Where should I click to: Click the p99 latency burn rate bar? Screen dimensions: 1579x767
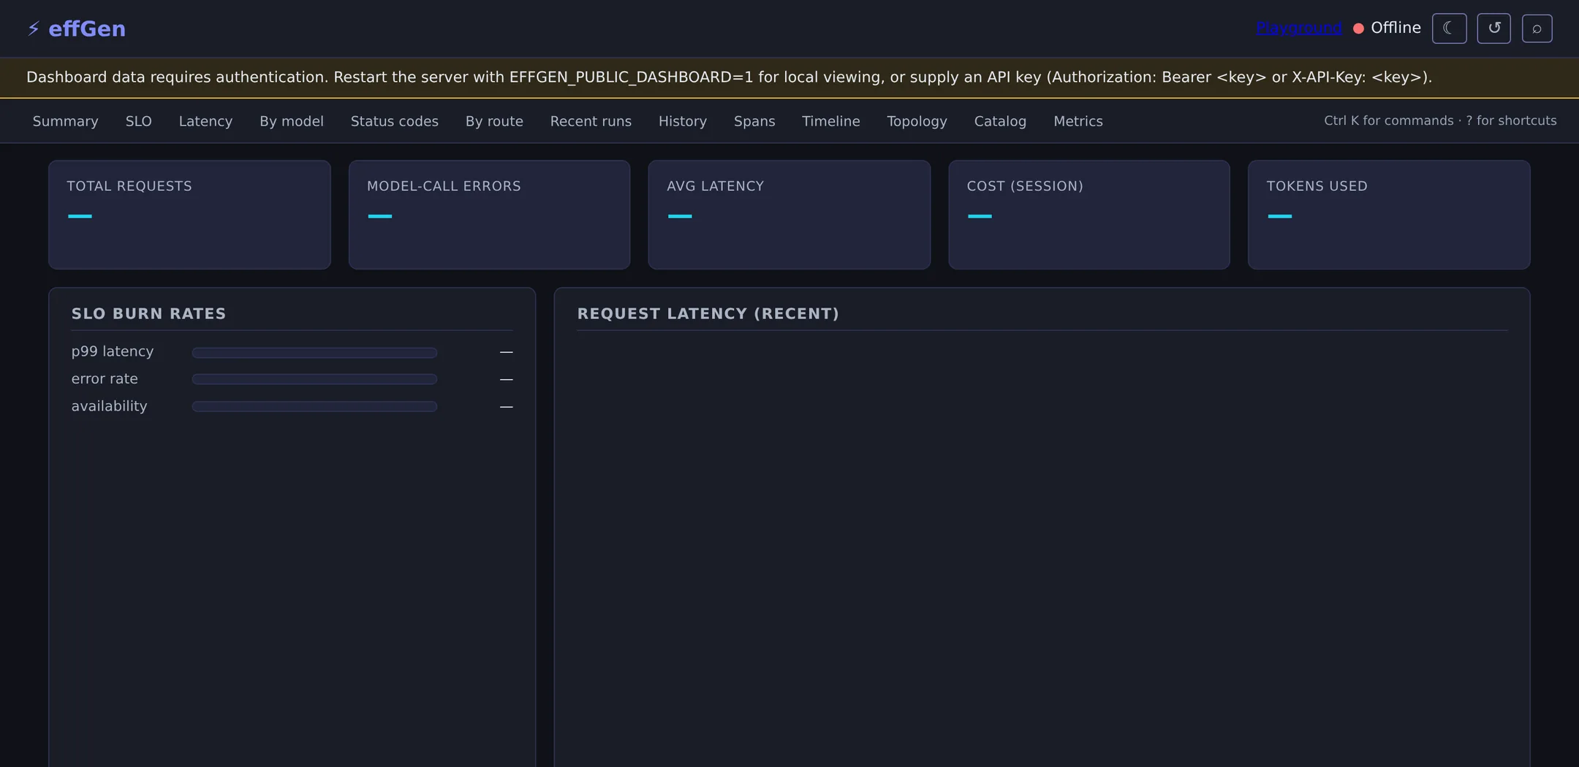(x=314, y=353)
